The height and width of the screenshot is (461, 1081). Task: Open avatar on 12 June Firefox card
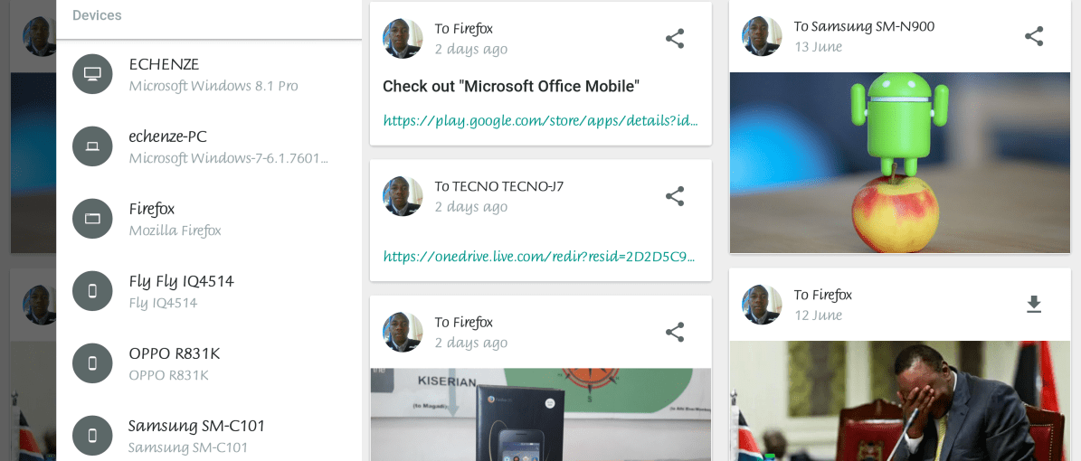[762, 305]
